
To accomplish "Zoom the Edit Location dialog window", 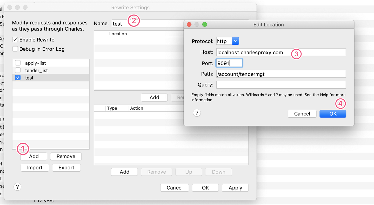I will pyautogui.click(x=205, y=24).
